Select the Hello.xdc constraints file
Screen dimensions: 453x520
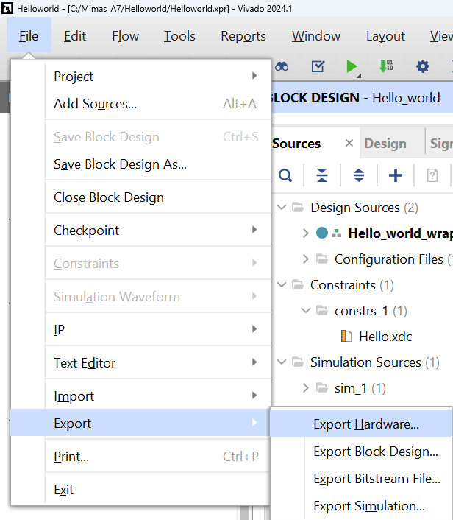(385, 337)
